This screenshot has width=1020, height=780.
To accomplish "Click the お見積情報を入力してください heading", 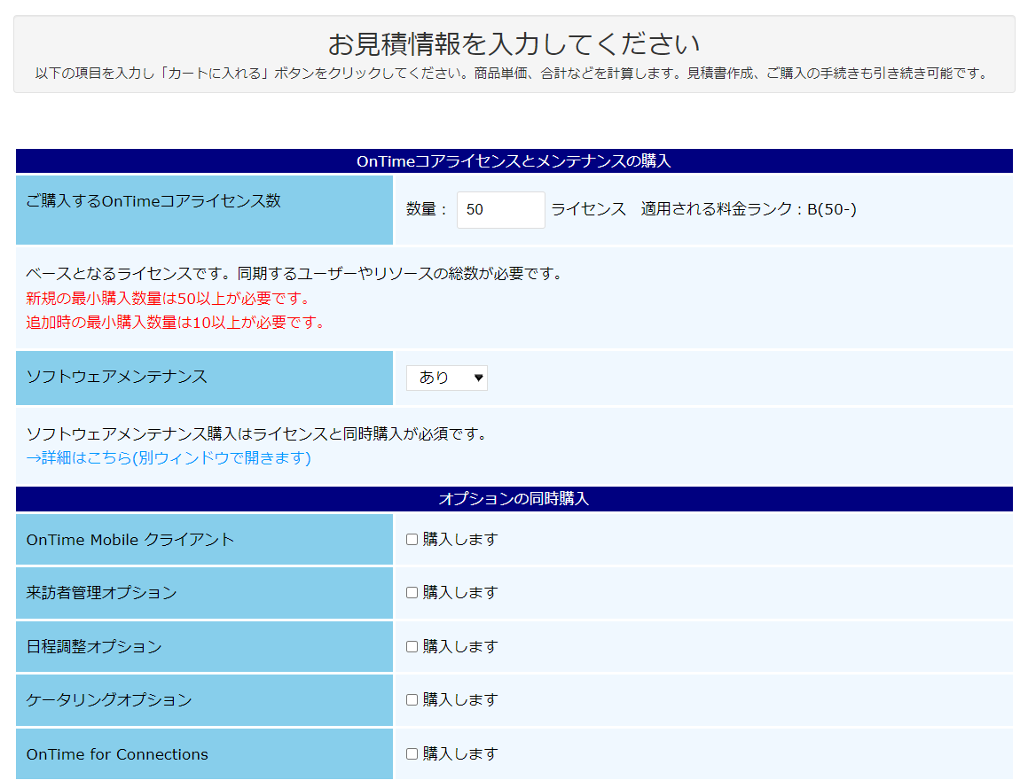I will pos(514,44).
